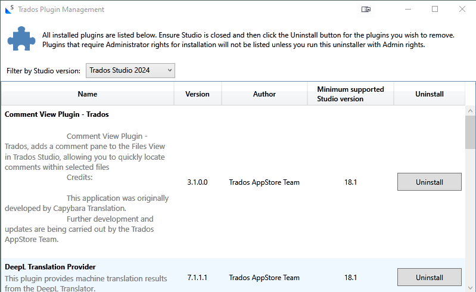The height and width of the screenshot is (292, 476).
Task: Click the blue puzzle piece plugin icon
Action: click(x=21, y=39)
